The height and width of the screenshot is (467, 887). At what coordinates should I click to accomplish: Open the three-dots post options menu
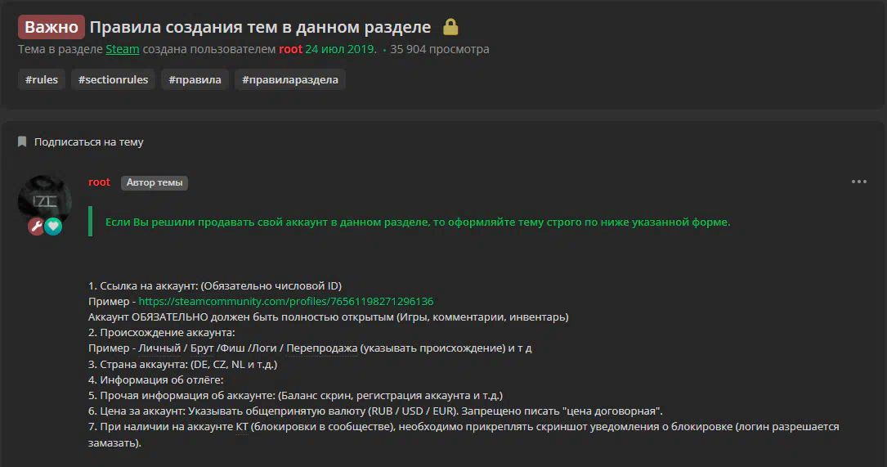tap(858, 182)
